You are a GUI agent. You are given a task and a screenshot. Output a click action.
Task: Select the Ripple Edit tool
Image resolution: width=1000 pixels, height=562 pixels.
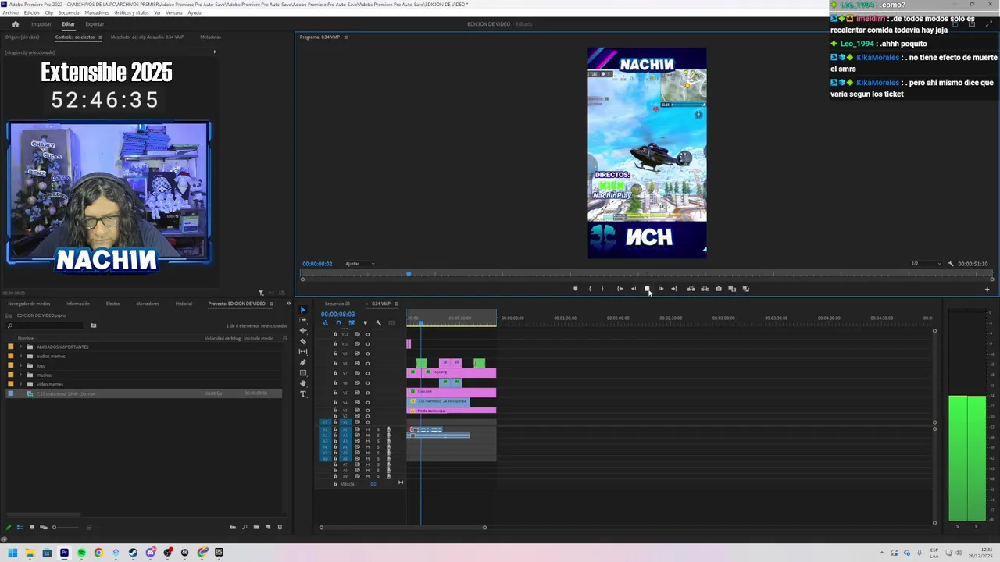tap(303, 331)
